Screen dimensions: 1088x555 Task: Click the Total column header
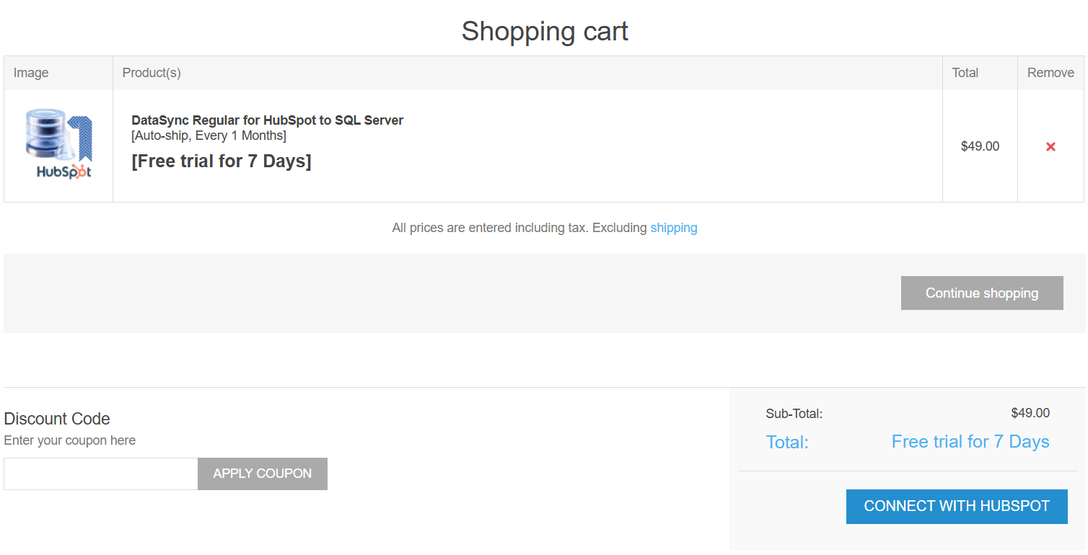[965, 73]
